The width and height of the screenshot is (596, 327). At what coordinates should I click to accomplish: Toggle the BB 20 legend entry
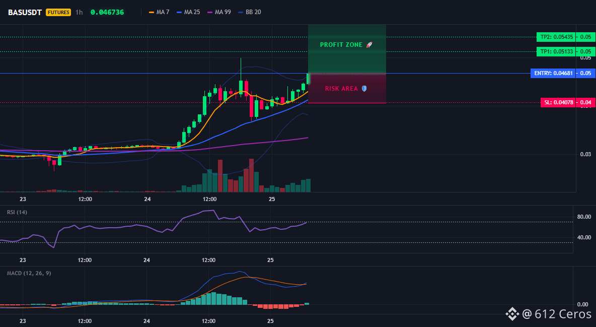pyautogui.click(x=249, y=12)
